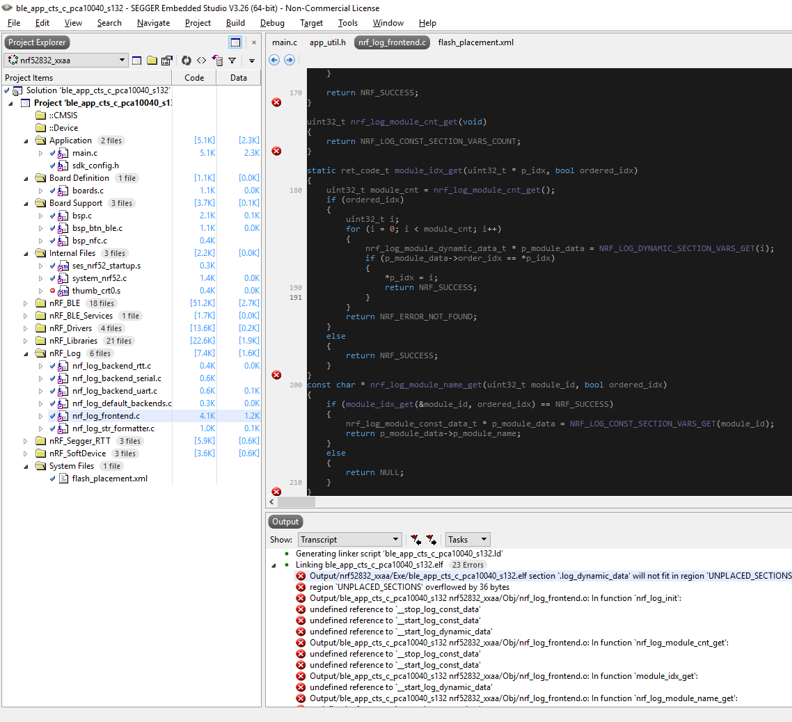Click the error marker beside line 171
This screenshot has width=792, height=722.
[276, 102]
